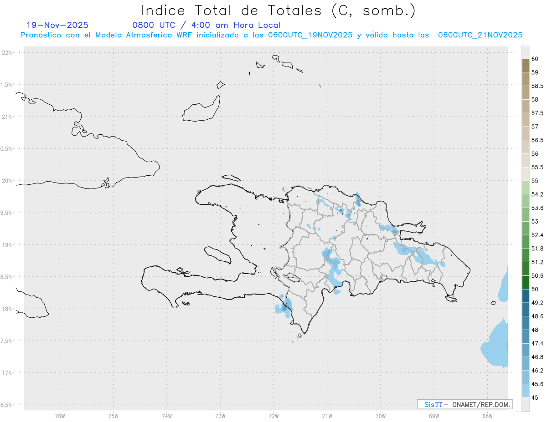Click the colorbar label '49.2'
The height and width of the screenshot is (422, 547).
[x=537, y=303]
